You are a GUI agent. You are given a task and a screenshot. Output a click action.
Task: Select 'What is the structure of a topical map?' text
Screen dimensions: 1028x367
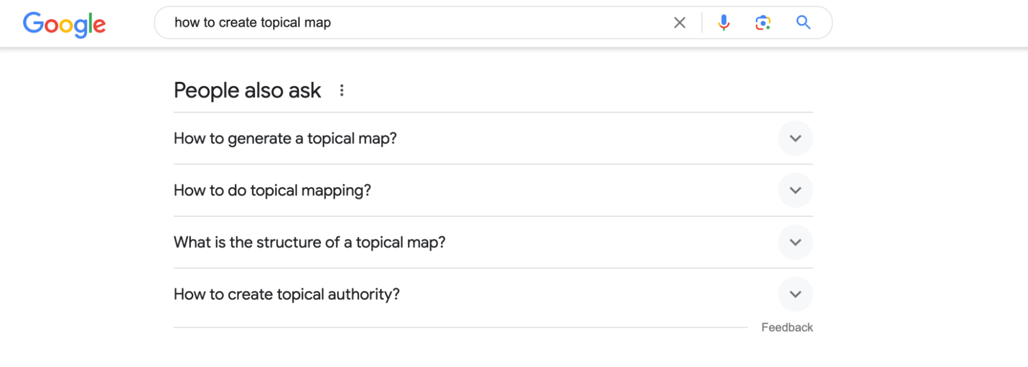coord(310,243)
